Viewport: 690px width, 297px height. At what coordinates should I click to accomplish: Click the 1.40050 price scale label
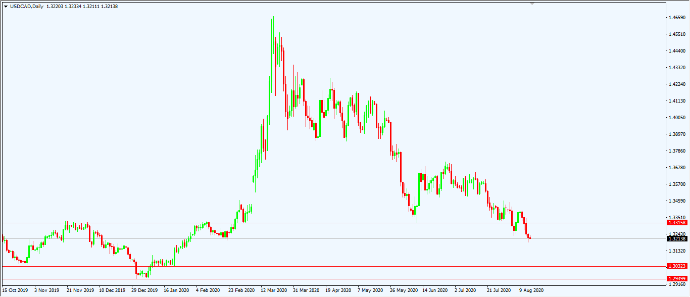[x=677, y=118]
